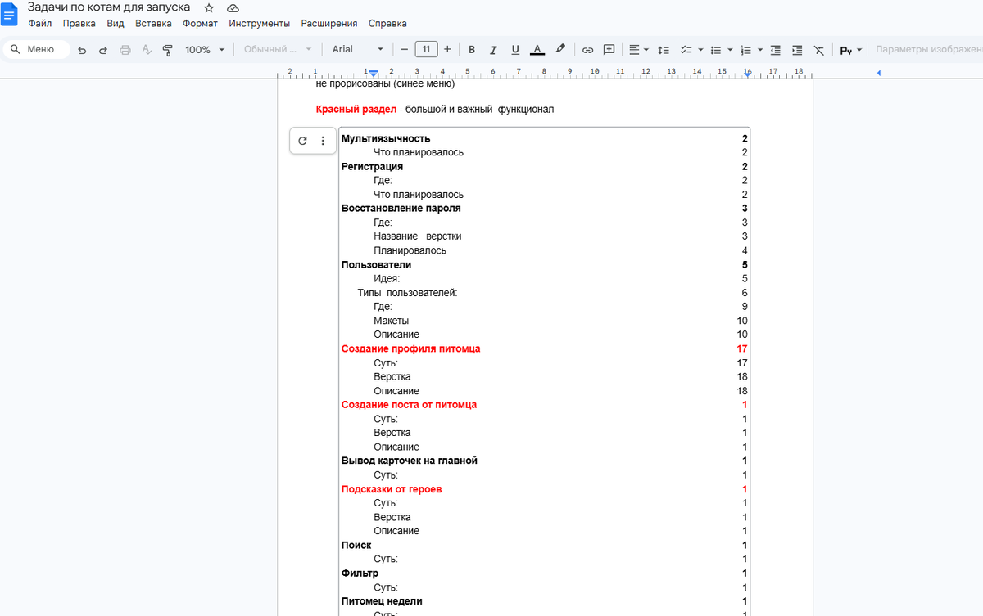Click the document title text
Viewport: 983px width, 616px height.
[109, 7]
